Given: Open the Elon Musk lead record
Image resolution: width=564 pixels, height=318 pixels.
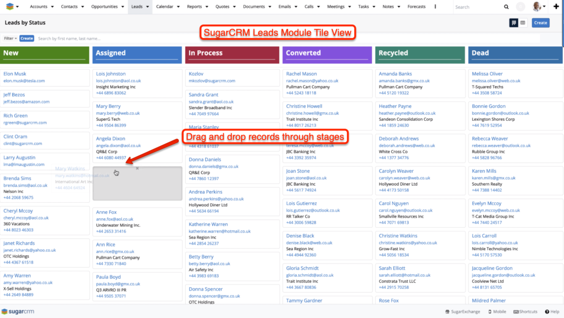Looking at the screenshot, I should click(15, 74).
